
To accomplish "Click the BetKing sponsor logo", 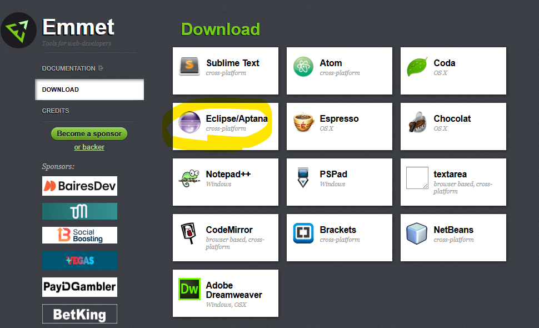I will pyautogui.click(x=80, y=314).
